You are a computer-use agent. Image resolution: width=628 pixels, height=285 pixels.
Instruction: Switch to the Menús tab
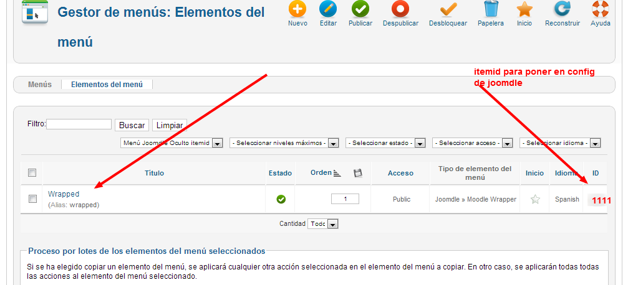[x=40, y=85]
